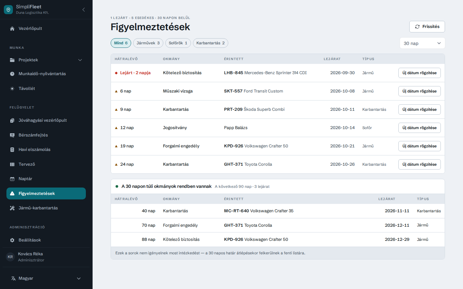
Task: Click the MC-RT-640 Volkswagen Crafter 35 row
Action: click(x=278, y=211)
